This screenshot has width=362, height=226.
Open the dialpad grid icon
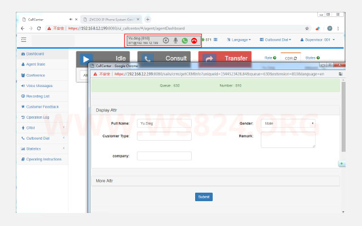tap(216, 40)
